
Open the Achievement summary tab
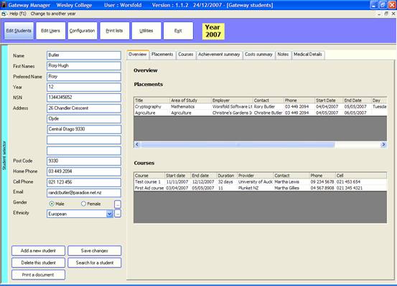(x=219, y=54)
